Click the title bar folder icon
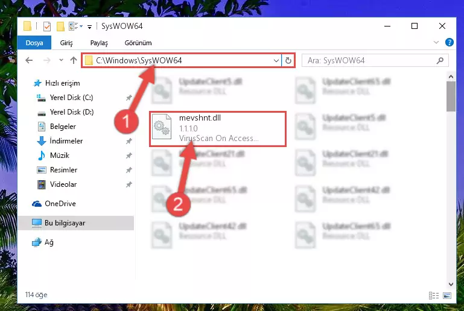This screenshot has height=311, width=464. point(27,26)
